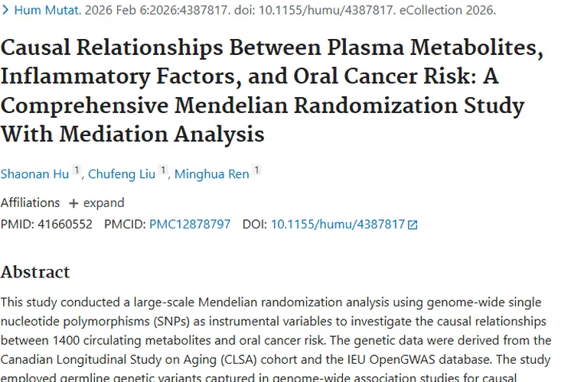Click affiliation superscript 1 after Minghua Ren
Screen dimensions: 574x382
pos(257,171)
